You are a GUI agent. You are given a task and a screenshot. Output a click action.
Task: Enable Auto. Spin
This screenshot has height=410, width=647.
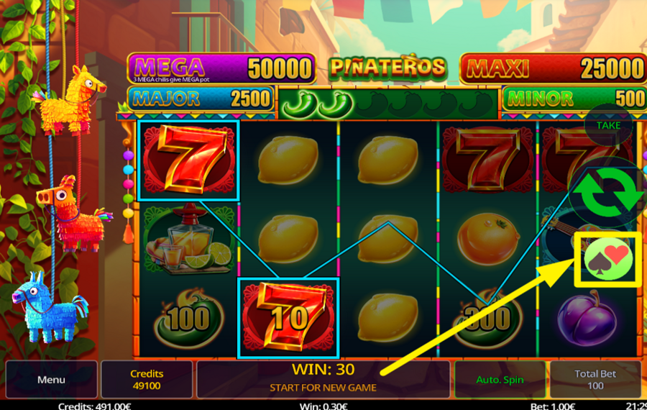(x=500, y=380)
